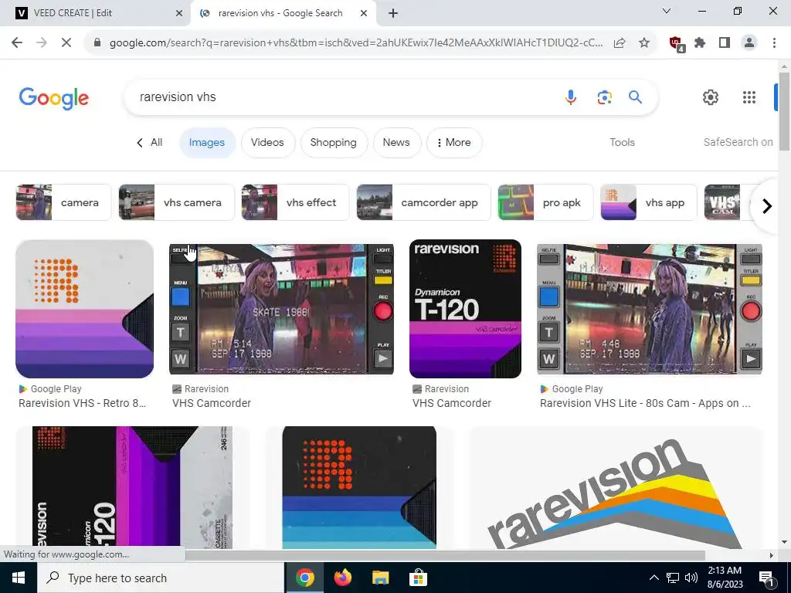Screen dimensions: 791x593
Task: Select the camera suggestion chip
Action: coord(63,203)
